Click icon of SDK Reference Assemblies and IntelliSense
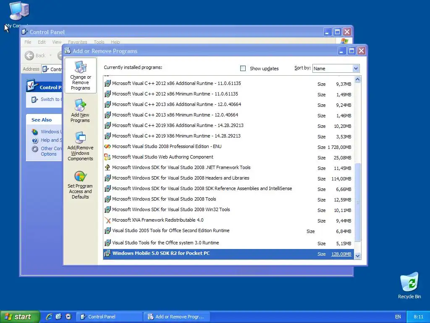The image size is (430, 323). pyautogui.click(x=107, y=189)
